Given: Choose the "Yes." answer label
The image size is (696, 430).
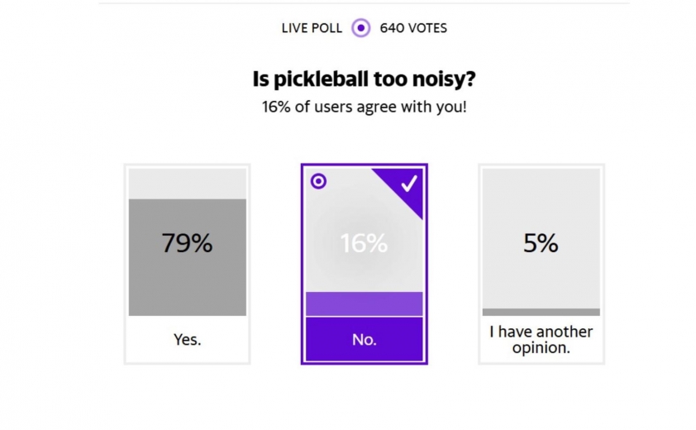Looking at the screenshot, I should (187, 339).
